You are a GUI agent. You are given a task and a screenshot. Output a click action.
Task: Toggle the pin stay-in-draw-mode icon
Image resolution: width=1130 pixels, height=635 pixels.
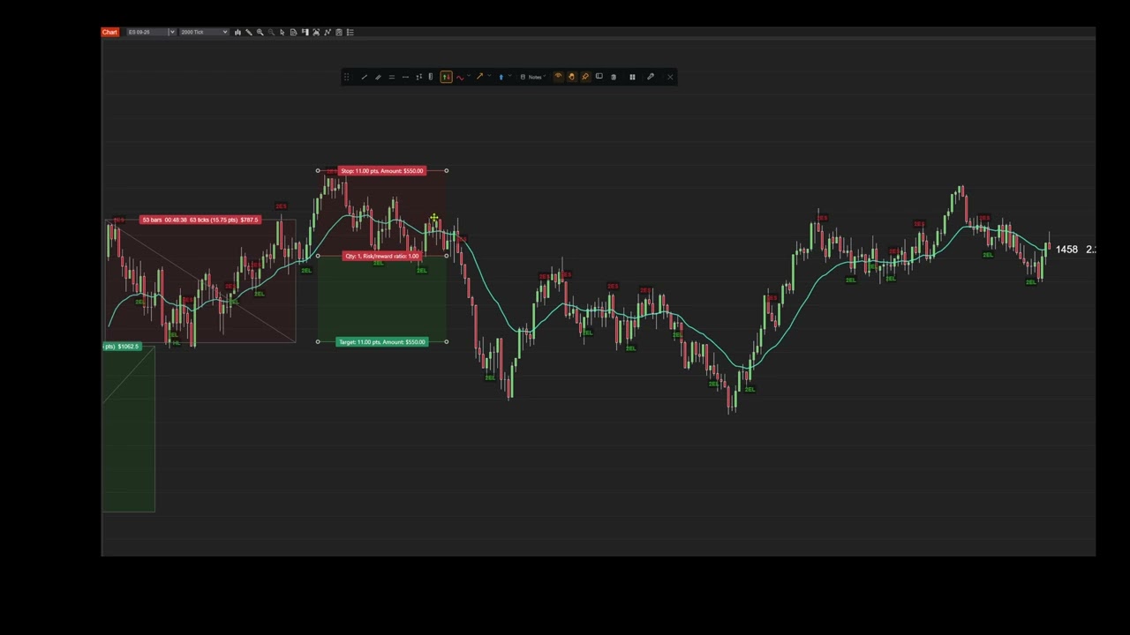[585, 77]
